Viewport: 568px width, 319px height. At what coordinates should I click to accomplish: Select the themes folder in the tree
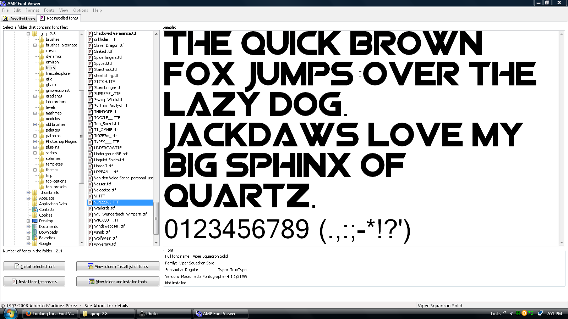[x=52, y=170]
